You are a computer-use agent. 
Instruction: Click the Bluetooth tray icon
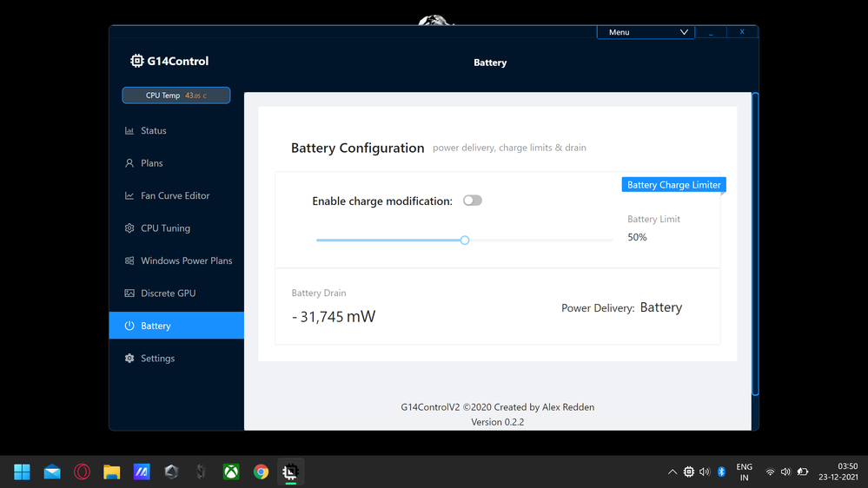(721, 472)
